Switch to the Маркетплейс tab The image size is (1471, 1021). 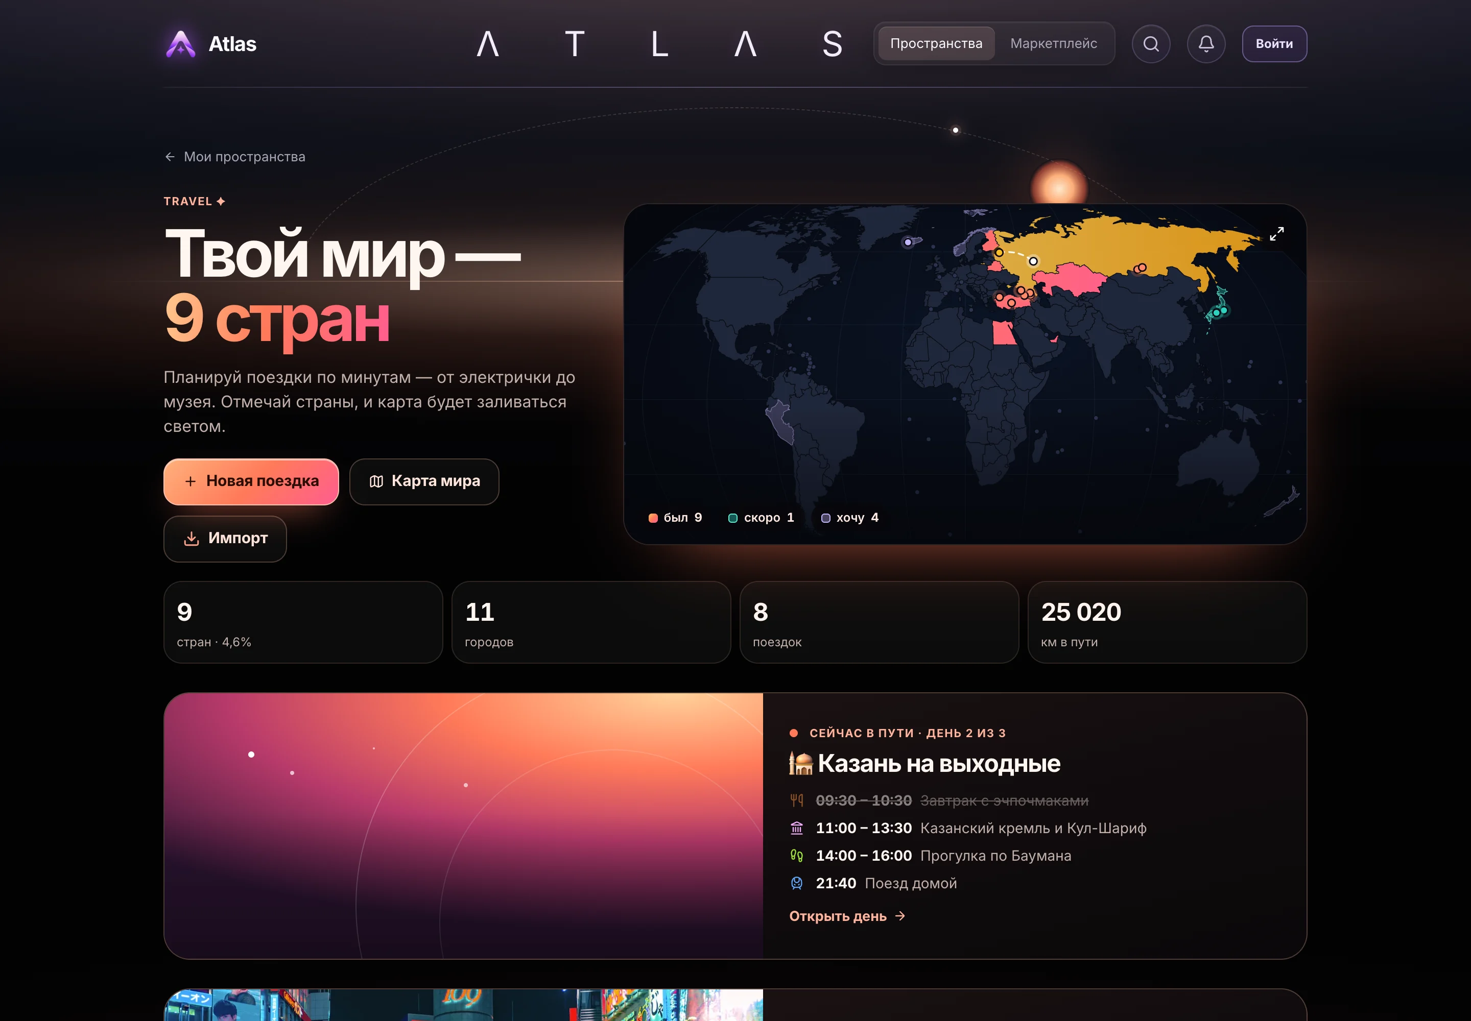(1053, 43)
